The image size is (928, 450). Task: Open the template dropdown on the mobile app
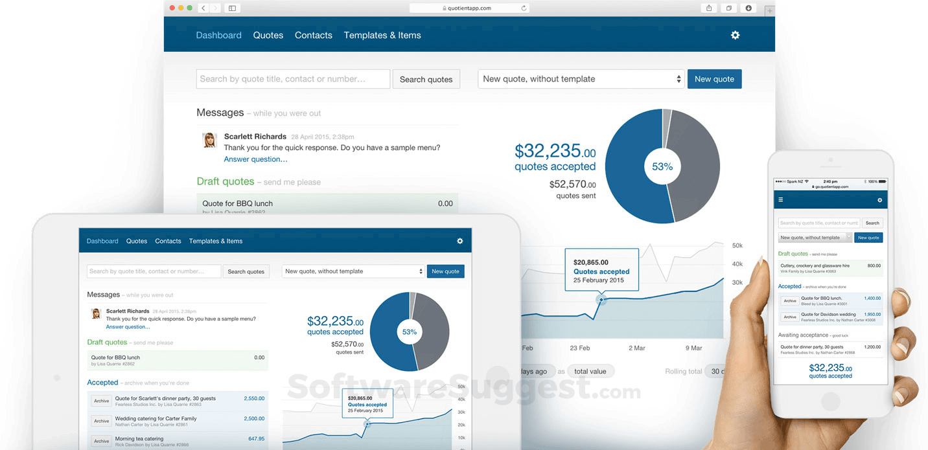815,237
